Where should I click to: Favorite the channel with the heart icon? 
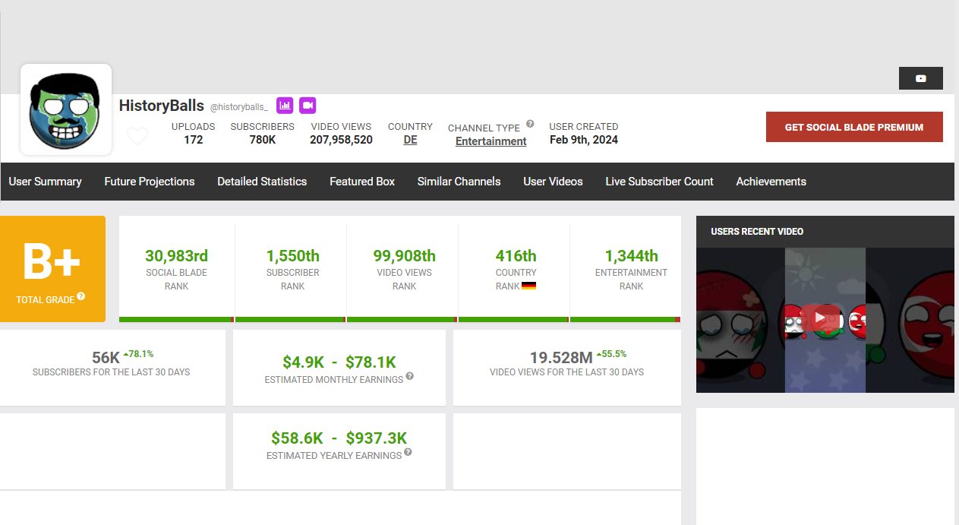coord(137,137)
